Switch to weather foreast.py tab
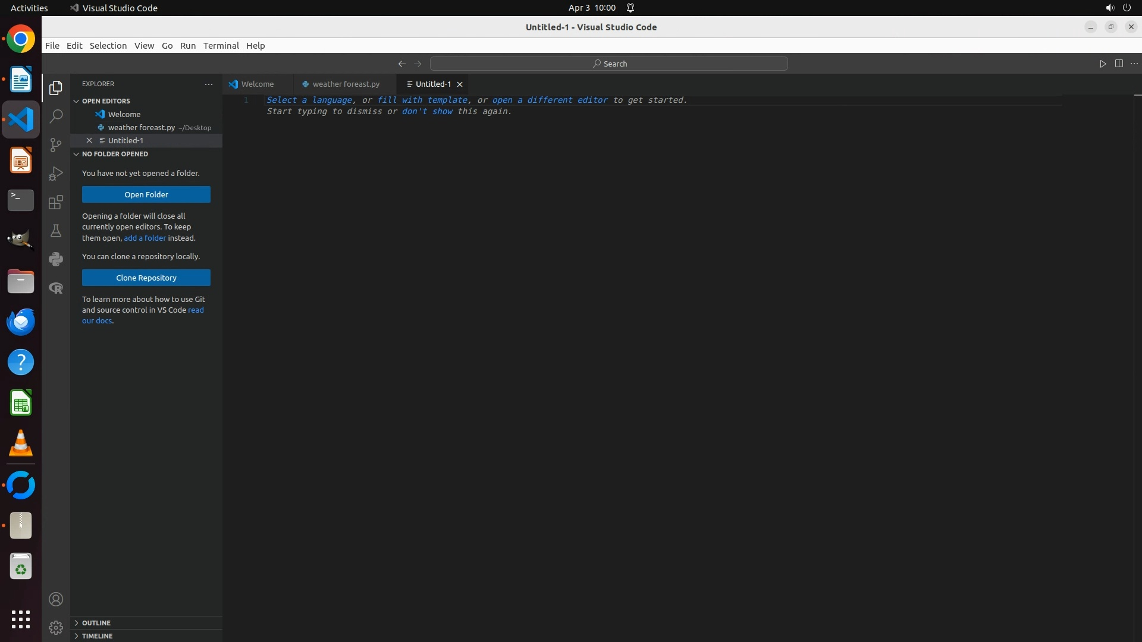Viewport: 1142px width, 642px height. [345, 84]
